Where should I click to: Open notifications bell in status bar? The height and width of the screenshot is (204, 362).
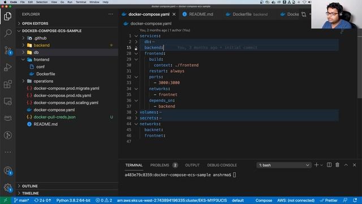pos(355,200)
